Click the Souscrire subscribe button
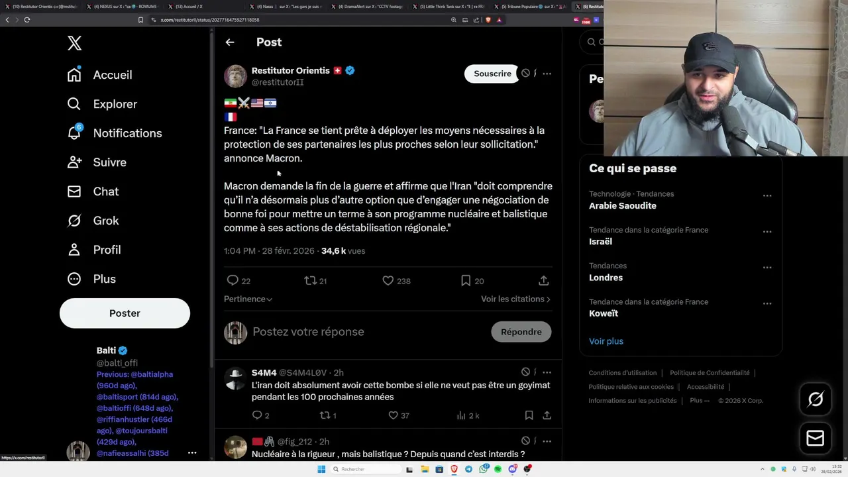 click(x=492, y=74)
